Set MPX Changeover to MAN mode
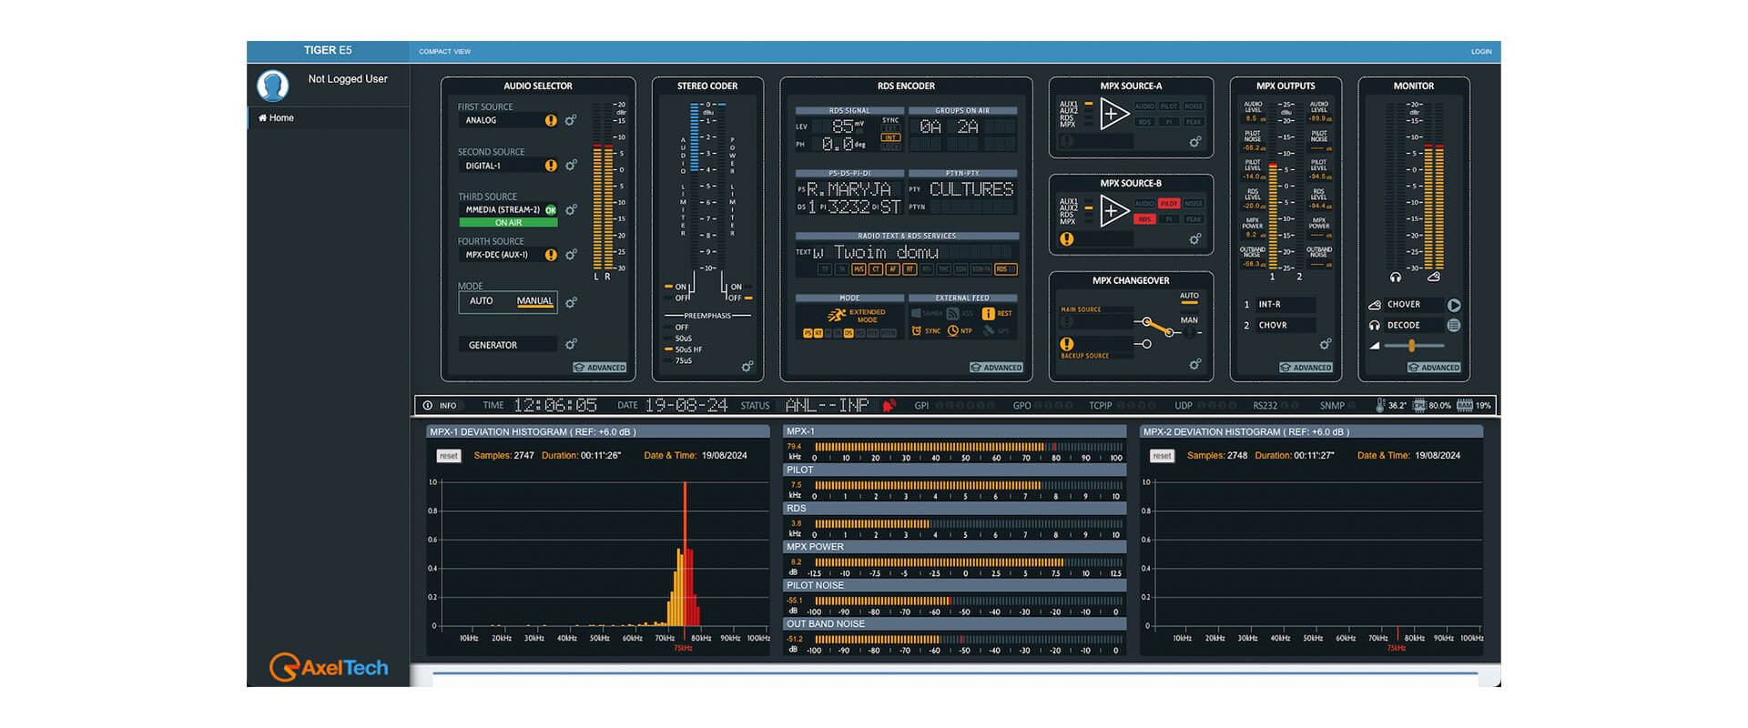The width and height of the screenshot is (1748, 728). 1189,320
